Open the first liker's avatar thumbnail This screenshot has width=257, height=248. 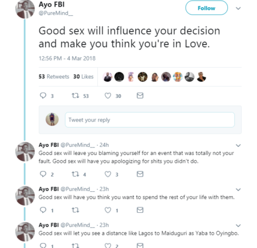(x=108, y=77)
